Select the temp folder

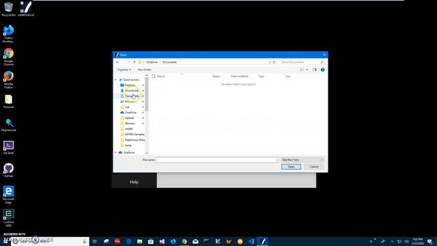[128, 146]
